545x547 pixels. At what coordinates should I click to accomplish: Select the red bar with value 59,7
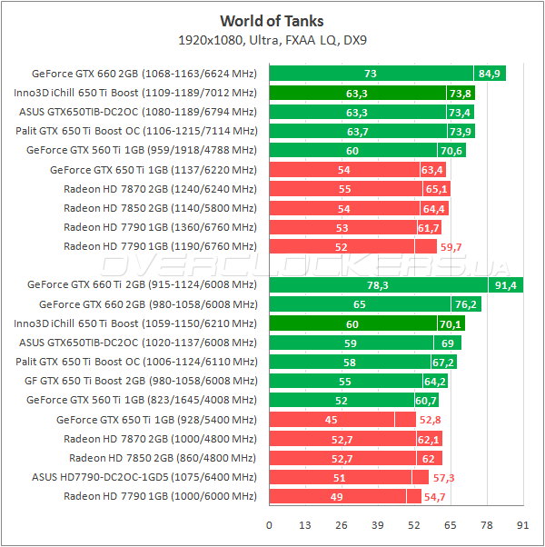click(x=347, y=246)
